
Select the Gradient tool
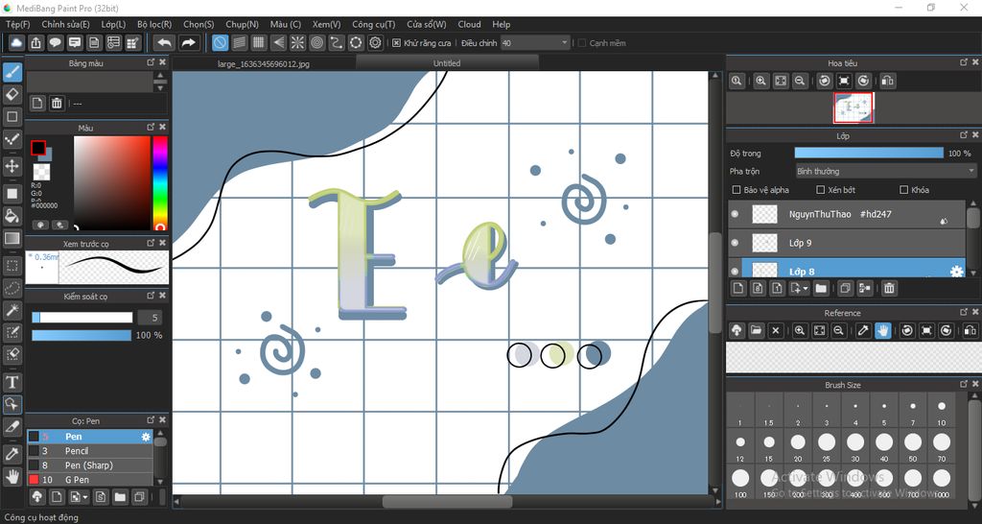[12, 238]
